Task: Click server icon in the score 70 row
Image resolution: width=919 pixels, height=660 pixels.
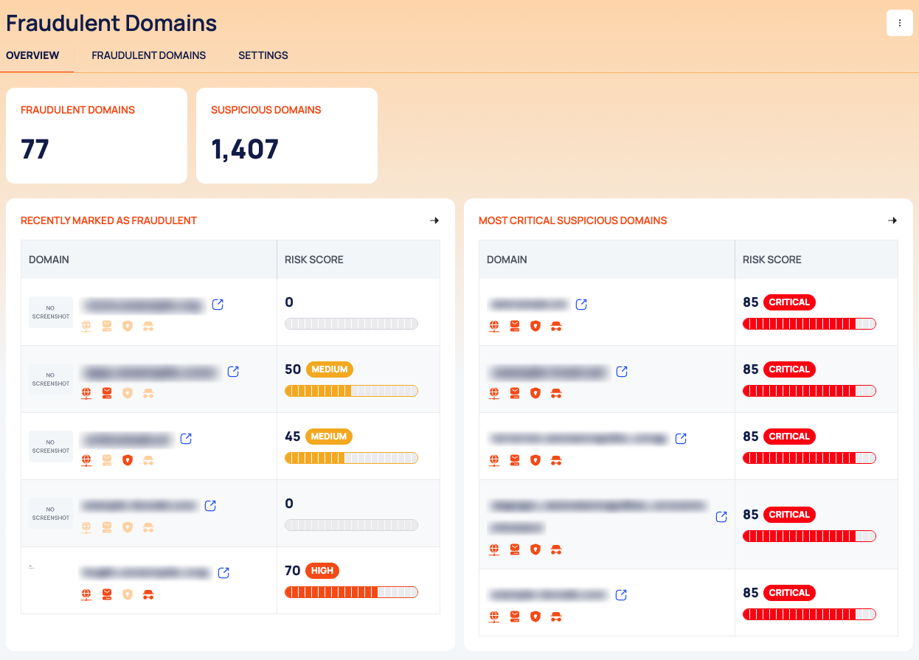Action: (x=107, y=594)
